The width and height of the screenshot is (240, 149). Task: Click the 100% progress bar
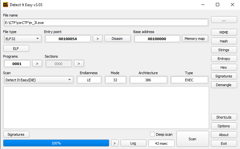click(x=56, y=143)
